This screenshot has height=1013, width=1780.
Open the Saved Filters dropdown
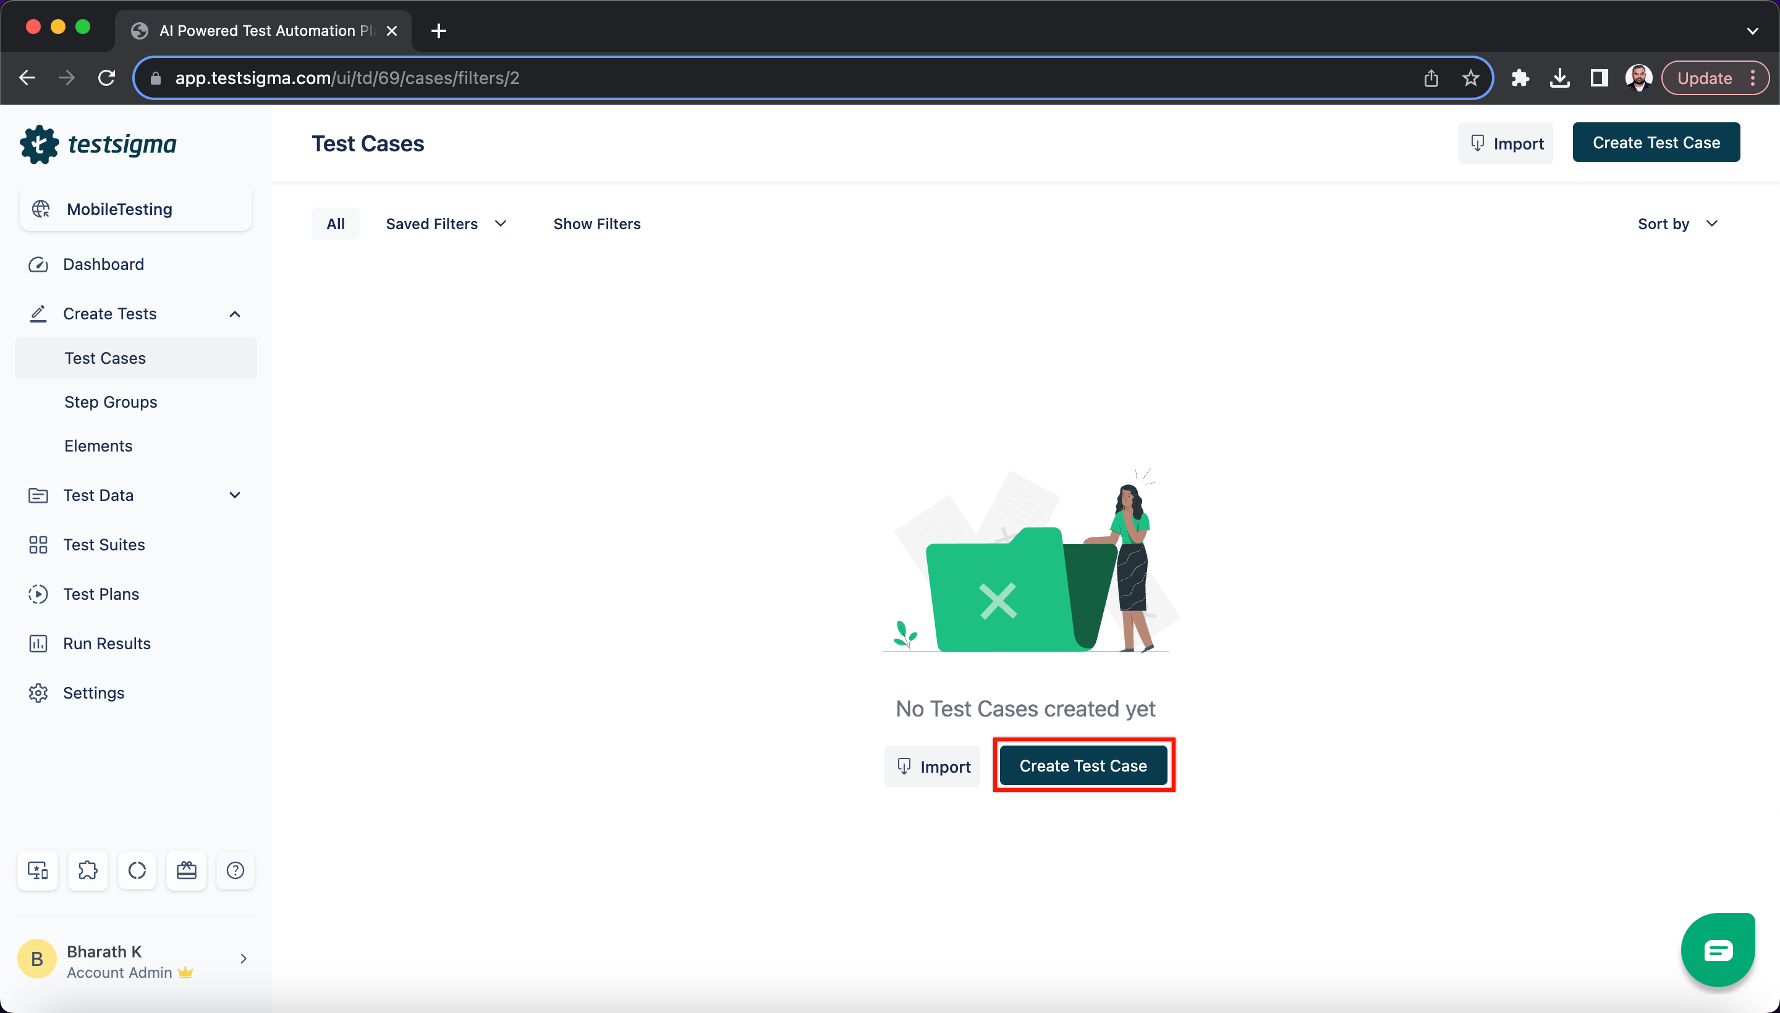[446, 224]
